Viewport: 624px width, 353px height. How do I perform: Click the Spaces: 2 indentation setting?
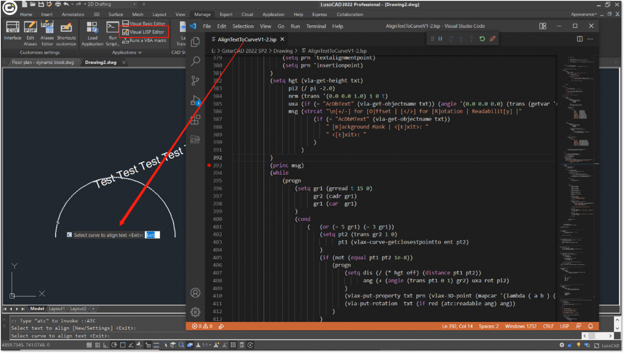pyautogui.click(x=489, y=326)
